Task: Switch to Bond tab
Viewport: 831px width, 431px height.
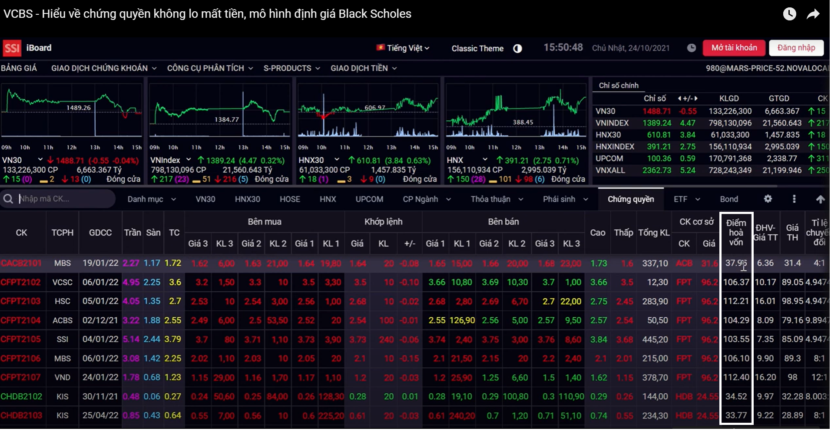Action: pyautogui.click(x=729, y=199)
